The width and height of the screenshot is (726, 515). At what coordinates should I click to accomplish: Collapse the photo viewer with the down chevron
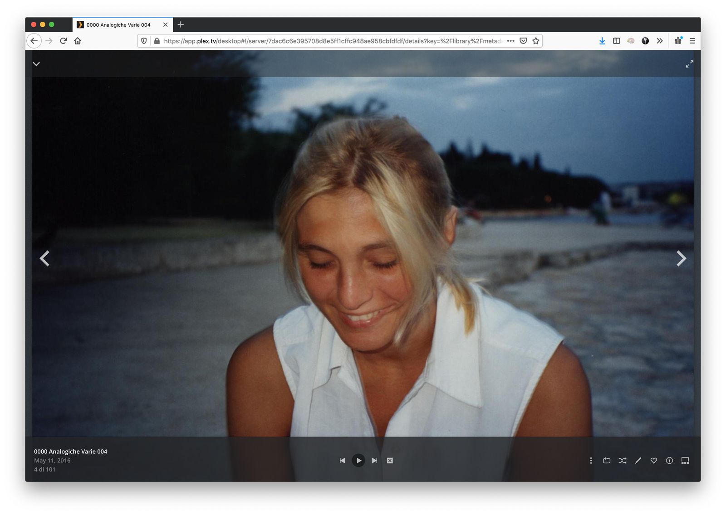[x=37, y=64]
